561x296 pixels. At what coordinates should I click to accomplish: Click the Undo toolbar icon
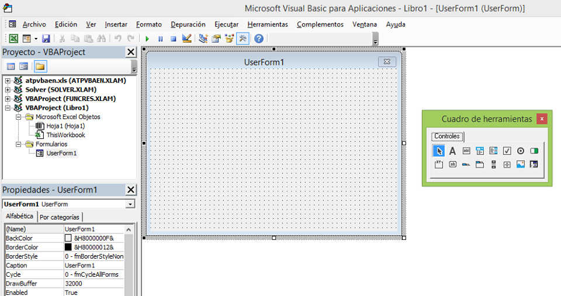click(x=117, y=39)
